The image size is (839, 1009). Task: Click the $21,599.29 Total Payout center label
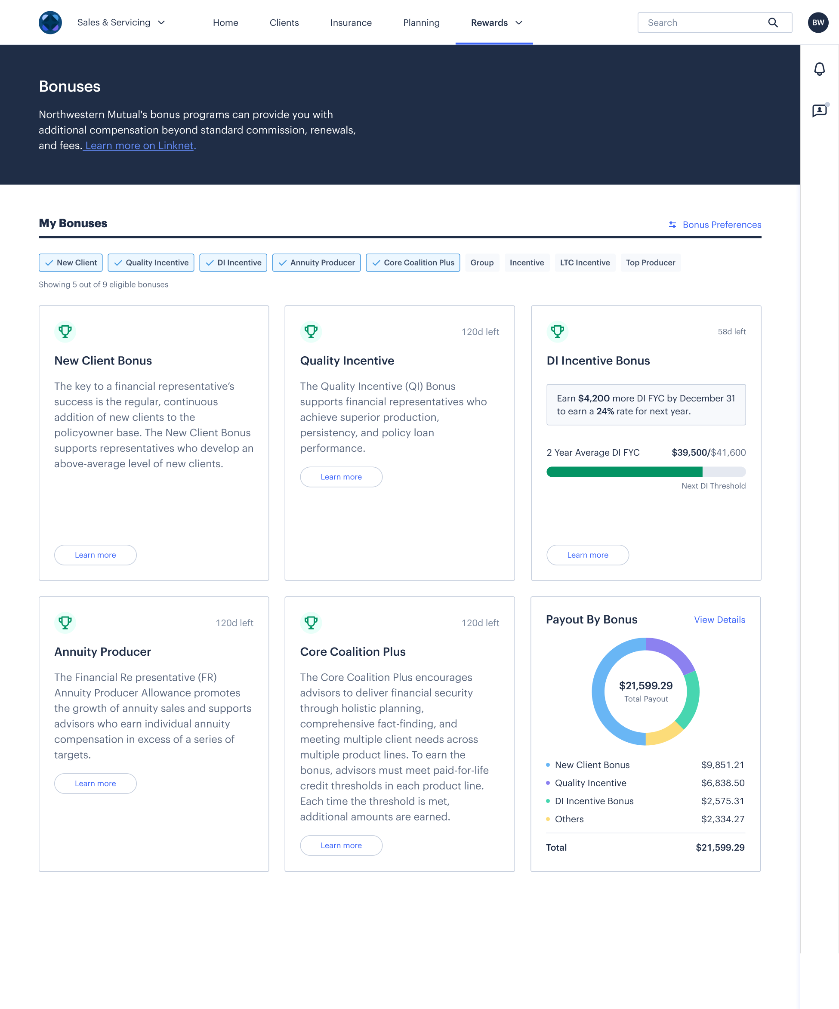(646, 691)
